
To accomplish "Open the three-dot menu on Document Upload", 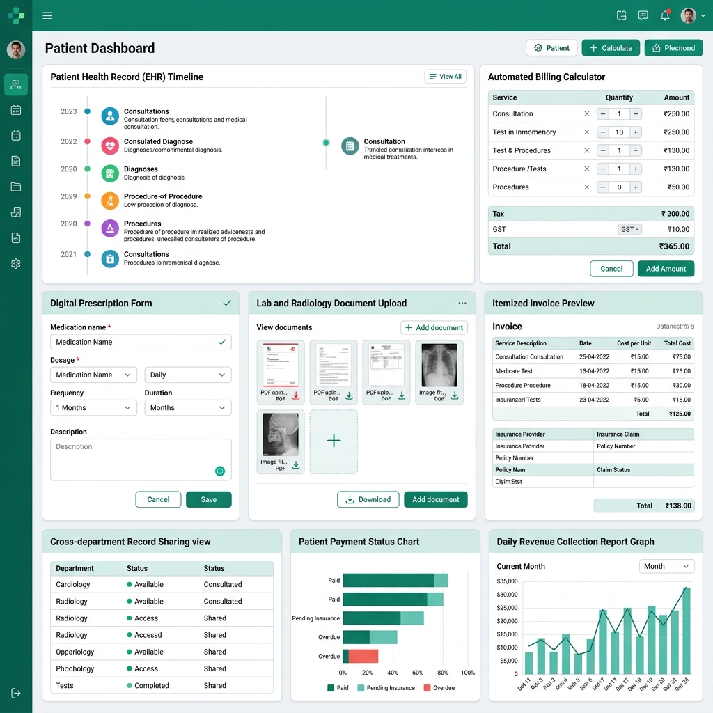I will (x=462, y=303).
